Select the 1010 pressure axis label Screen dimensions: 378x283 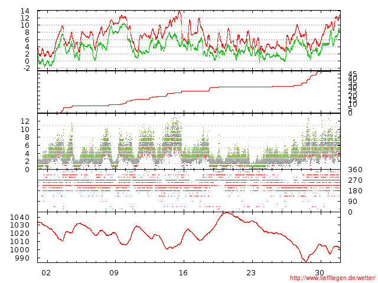[x=19, y=242]
